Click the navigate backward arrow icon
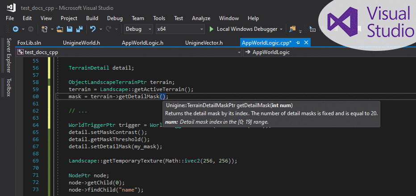Screen dimensions: 416x196 click(15, 29)
